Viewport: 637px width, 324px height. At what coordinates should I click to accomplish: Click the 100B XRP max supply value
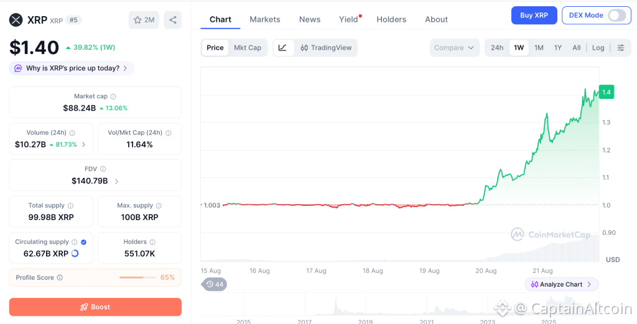(140, 217)
